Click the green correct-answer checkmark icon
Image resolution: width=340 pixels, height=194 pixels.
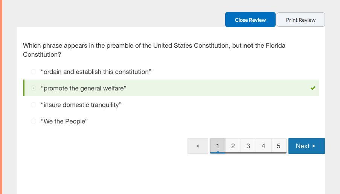point(313,88)
